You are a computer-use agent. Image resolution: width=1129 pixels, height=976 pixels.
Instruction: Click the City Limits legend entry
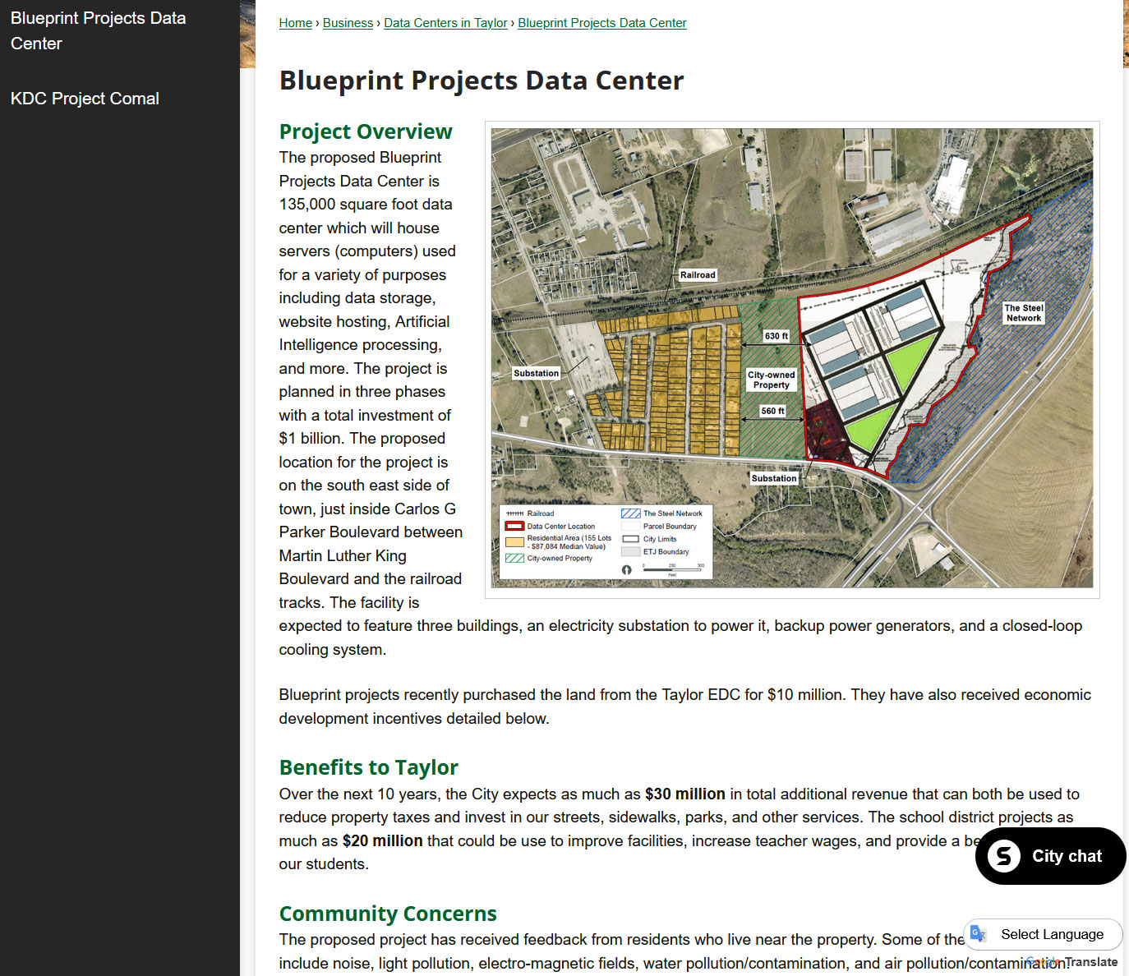[649, 540]
